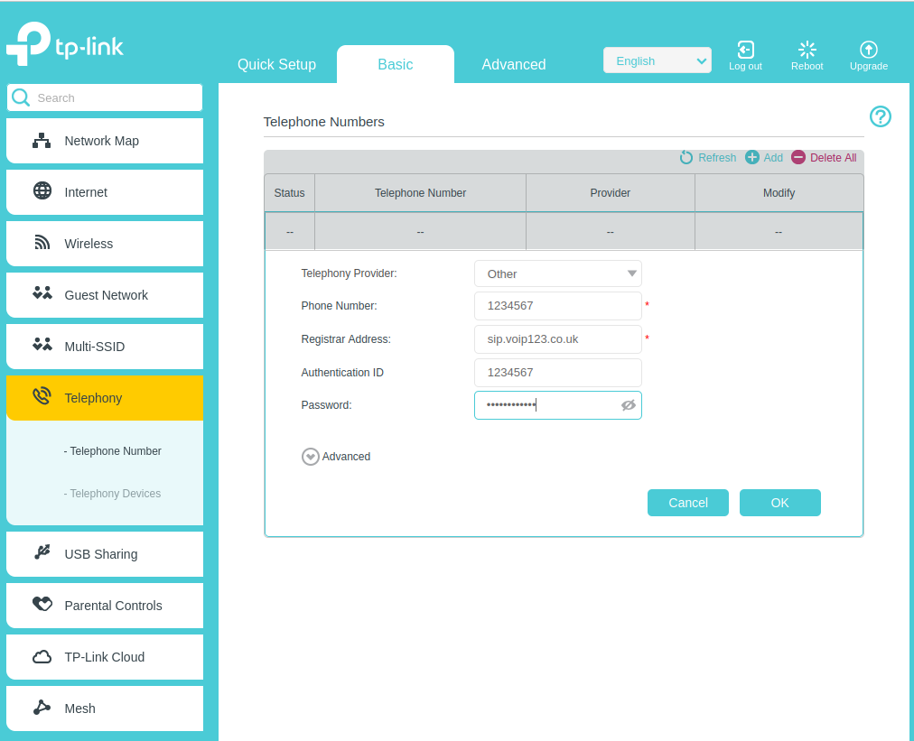Screen dimensions: 914x741
Task: Open the English language selector
Action: click(657, 60)
